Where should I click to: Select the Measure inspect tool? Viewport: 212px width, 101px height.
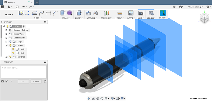click(x=120, y=13)
